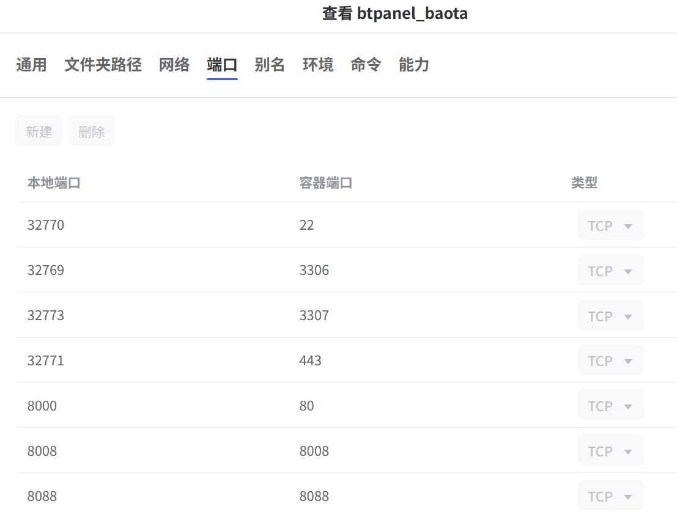Select the 能力 tab

point(414,65)
